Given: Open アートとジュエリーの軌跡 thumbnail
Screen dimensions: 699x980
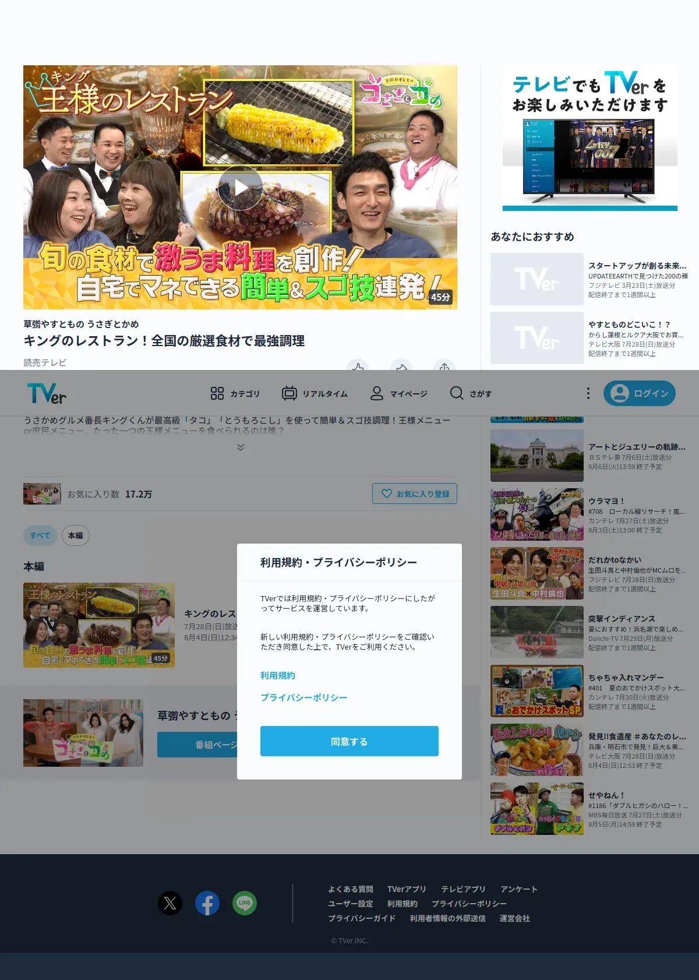Looking at the screenshot, I should tap(537, 456).
